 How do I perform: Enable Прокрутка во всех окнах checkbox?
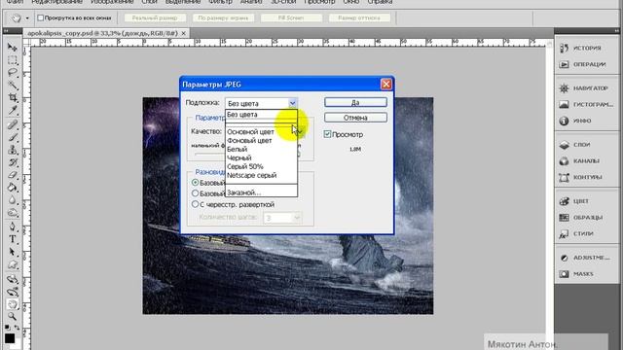click(x=40, y=17)
